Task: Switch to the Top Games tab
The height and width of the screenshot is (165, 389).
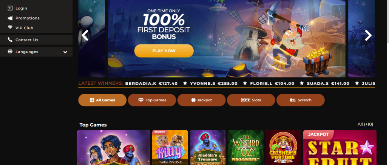Action: click(152, 100)
